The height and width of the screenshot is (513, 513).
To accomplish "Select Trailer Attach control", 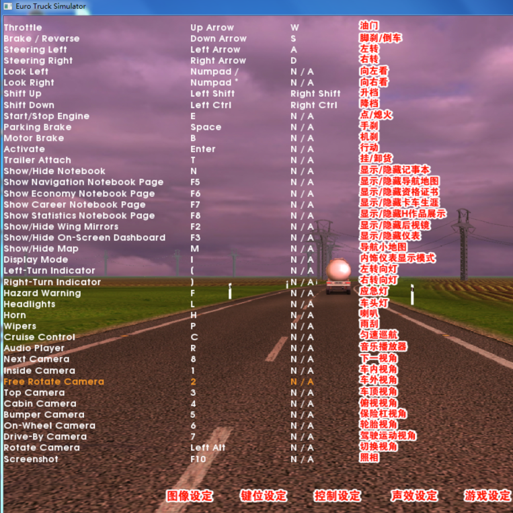I will 37,160.
